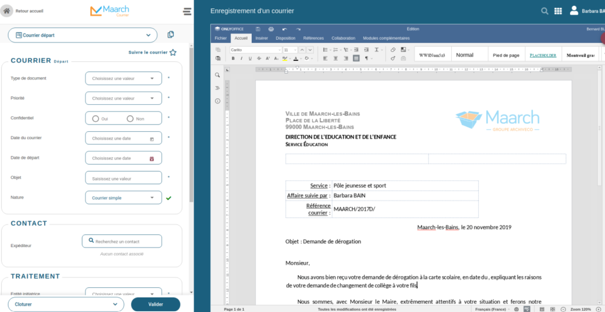The height and width of the screenshot is (312, 605).
Task: Select 'Non' for Confidentiel
Action: [130, 119]
